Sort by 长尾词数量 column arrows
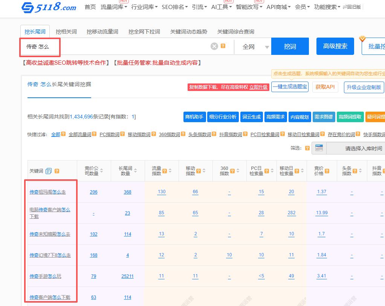 coord(136,171)
